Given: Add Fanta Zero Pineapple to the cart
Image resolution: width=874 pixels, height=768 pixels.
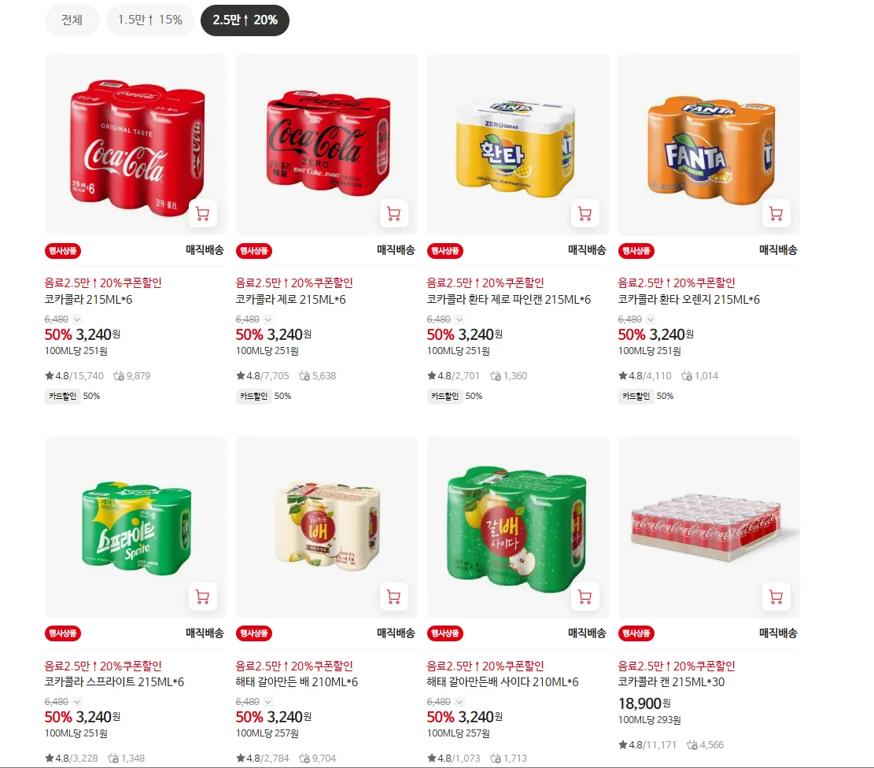Looking at the screenshot, I should (x=585, y=213).
